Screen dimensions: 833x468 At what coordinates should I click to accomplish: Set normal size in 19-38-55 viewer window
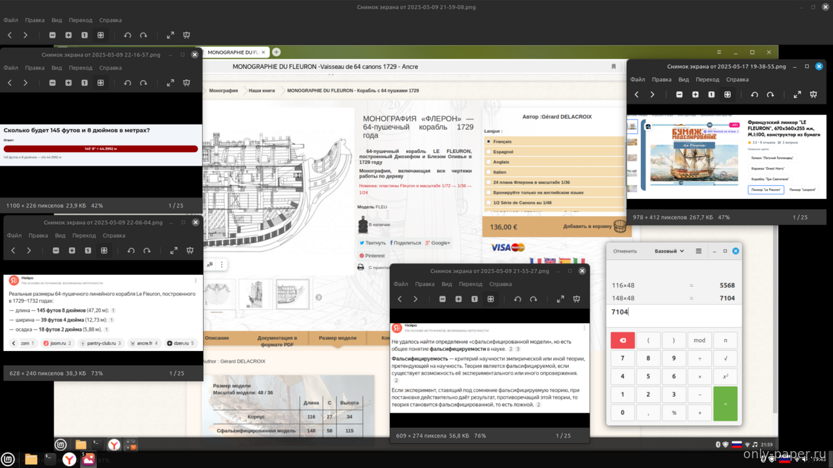pos(711,94)
